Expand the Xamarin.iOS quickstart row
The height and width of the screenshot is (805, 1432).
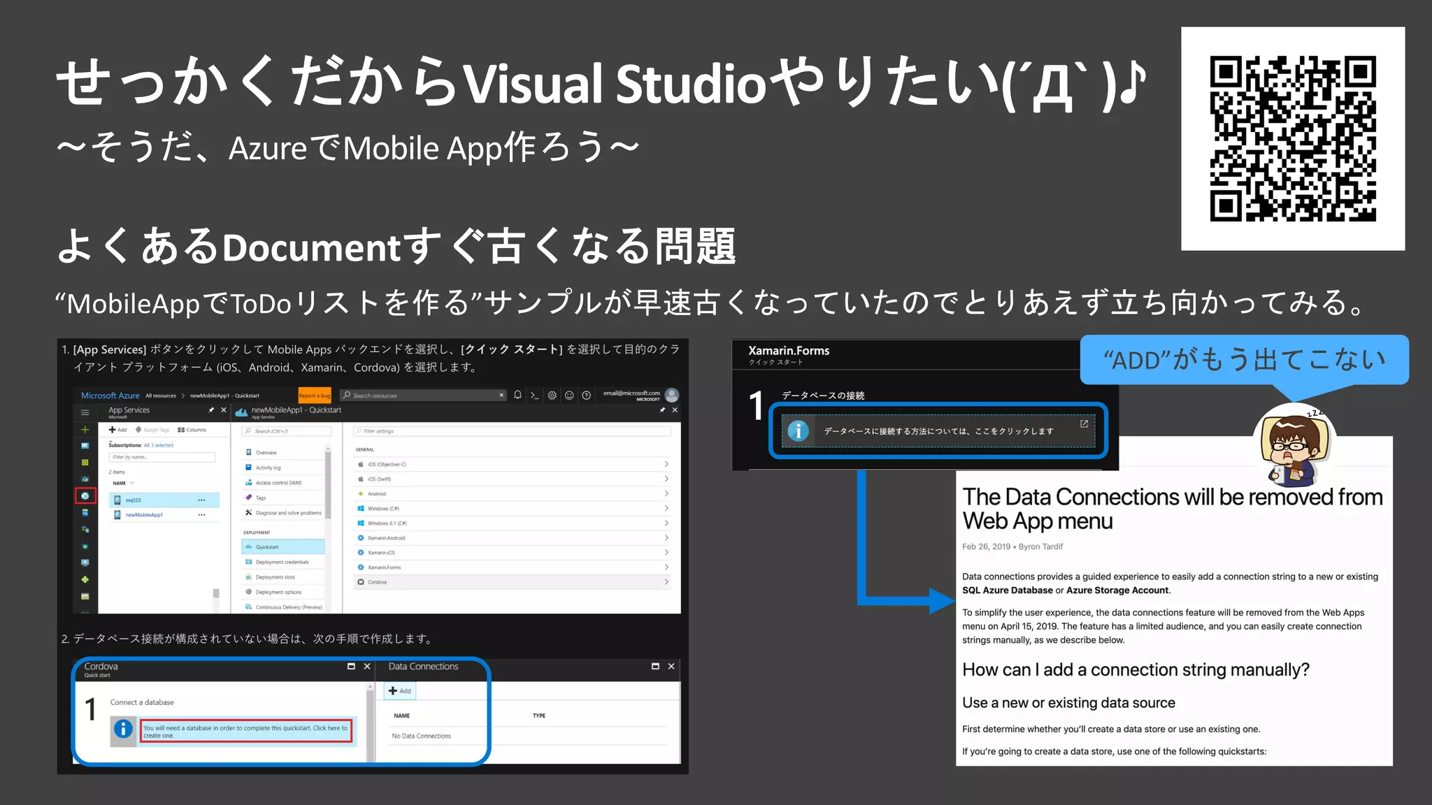(x=513, y=552)
